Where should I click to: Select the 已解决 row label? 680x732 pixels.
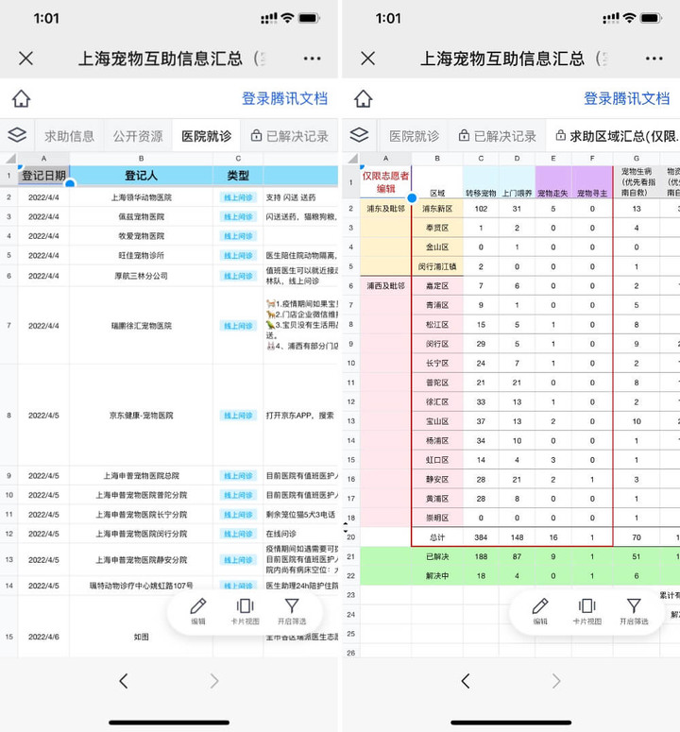437,556
